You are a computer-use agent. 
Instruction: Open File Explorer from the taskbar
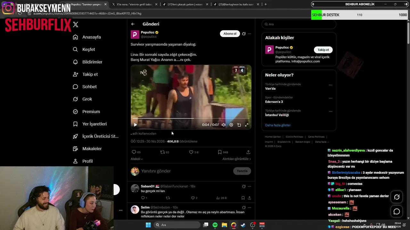(x=224, y=225)
